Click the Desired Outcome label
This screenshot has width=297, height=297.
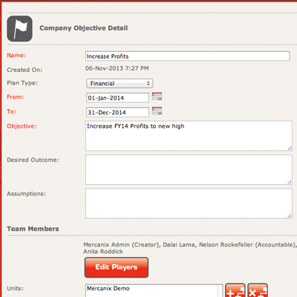click(33, 160)
